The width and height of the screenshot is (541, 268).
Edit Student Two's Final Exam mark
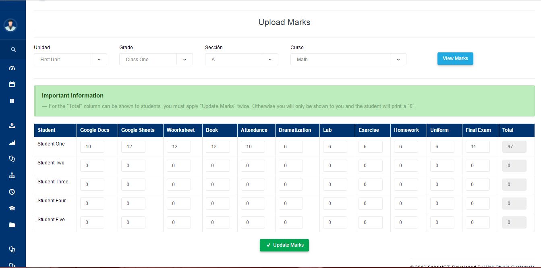tap(478, 166)
